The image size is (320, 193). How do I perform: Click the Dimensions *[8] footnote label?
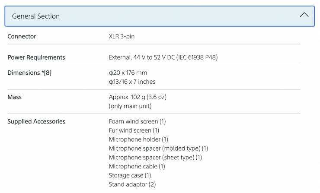click(x=30, y=72)
